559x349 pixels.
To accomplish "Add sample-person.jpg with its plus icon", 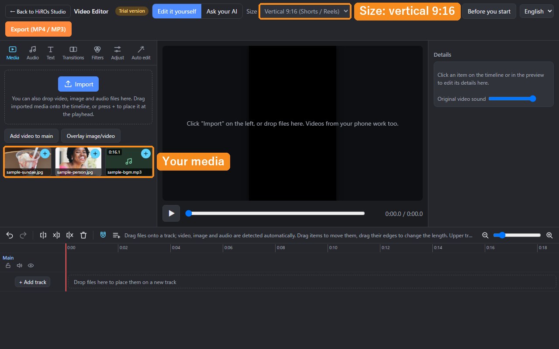I will pos(95,154).
